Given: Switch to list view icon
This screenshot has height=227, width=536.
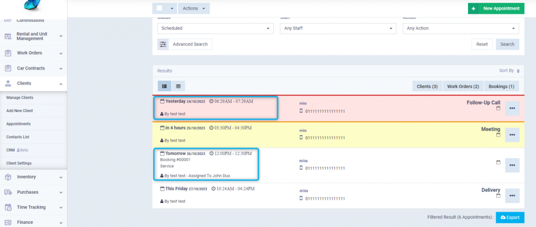Looking at the screenshot, I should tap(164, 86).
